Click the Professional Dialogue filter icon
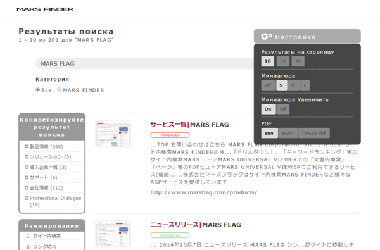 27,198
